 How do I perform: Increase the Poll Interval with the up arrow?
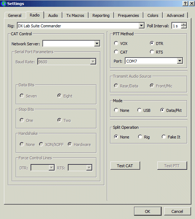184,24
